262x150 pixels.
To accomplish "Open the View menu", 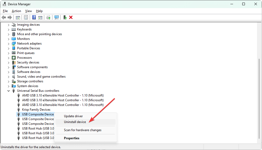I will click(28, 11).
